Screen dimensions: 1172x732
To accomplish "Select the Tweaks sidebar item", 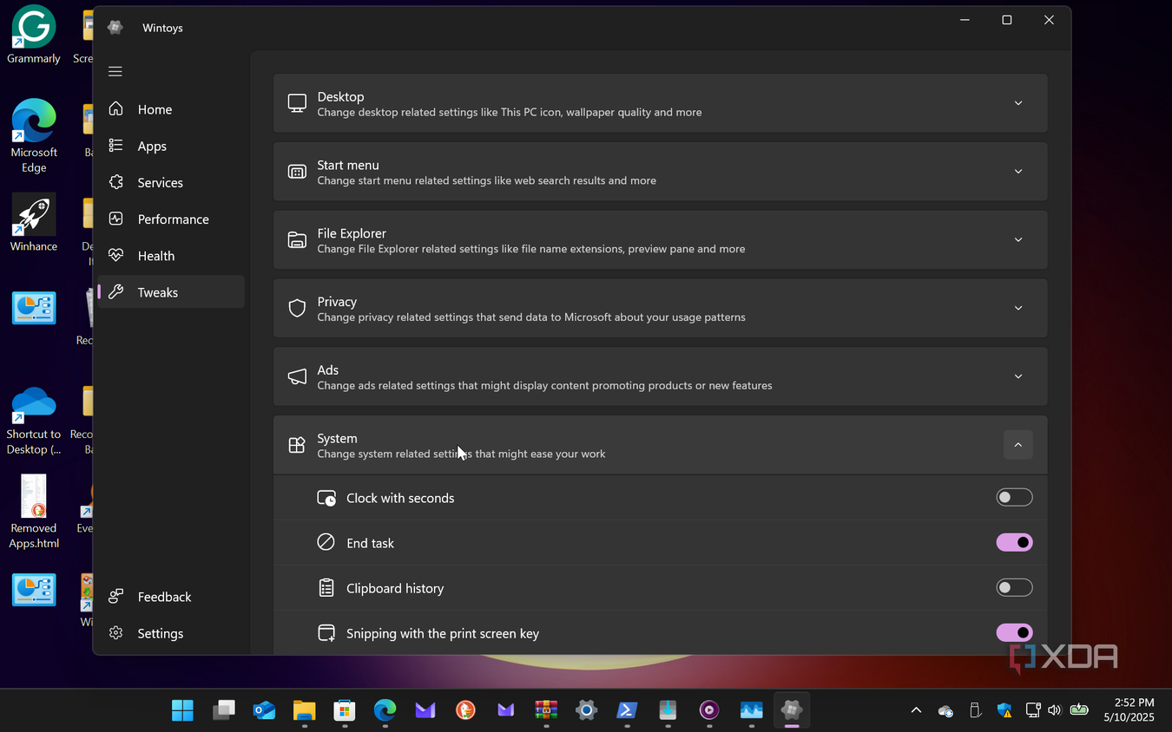I will [x=171, y=292].
